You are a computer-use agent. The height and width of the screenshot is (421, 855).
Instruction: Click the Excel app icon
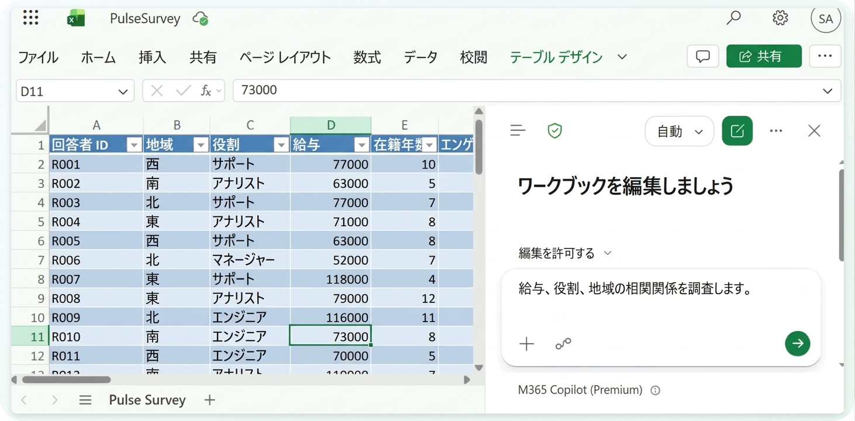pyautogui.click(x=75, y=18)
